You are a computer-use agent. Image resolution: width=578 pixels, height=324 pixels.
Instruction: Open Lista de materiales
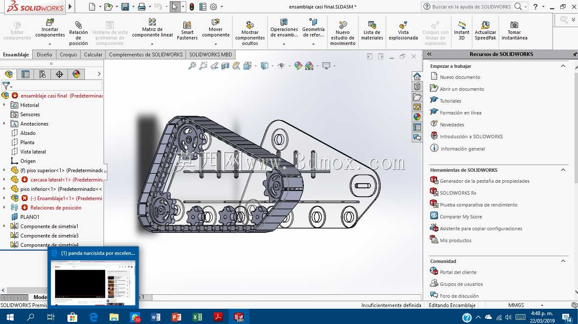[x=372, y=31]
